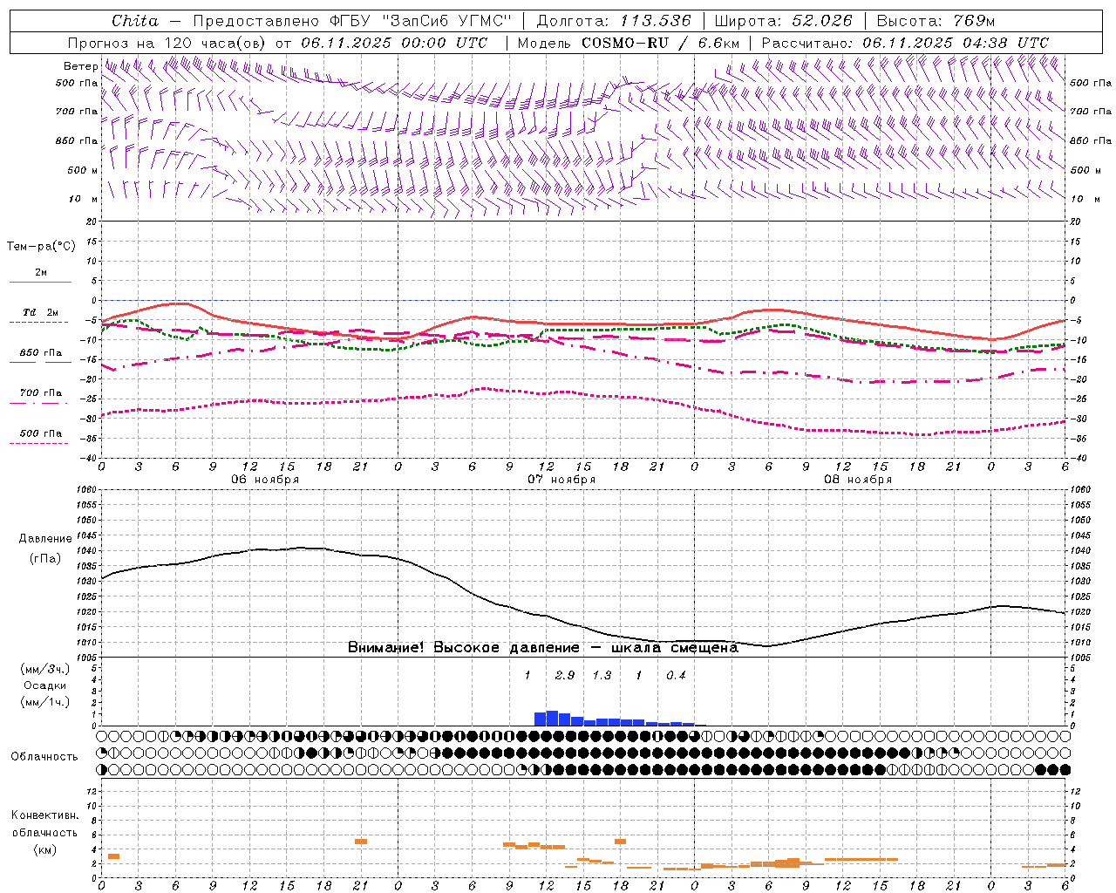Viewport: 1116px width, 893px height.
Task: Click the (мм/1ч.) precipitation unit label
Action: point(44,702)
